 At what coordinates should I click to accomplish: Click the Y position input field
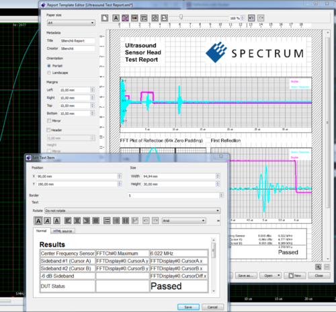pyautogui.click(x=77, y=184)
